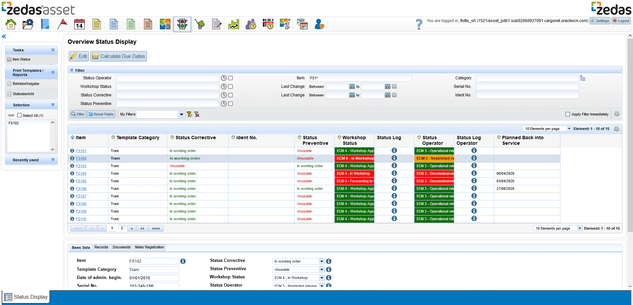Switch to the Documents tab
Image resolution: width=633 pixels, height=305 pixels.
tap(121, 247)
